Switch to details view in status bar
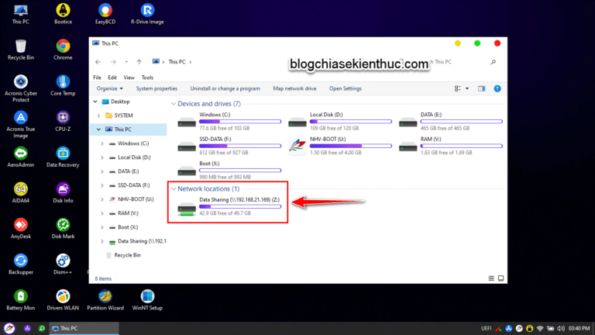The image size is (595, 335). [x=491, y=278]
